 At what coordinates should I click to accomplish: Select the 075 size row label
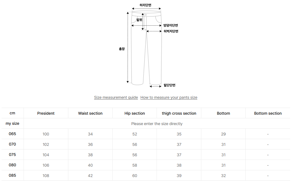point(12,155)
